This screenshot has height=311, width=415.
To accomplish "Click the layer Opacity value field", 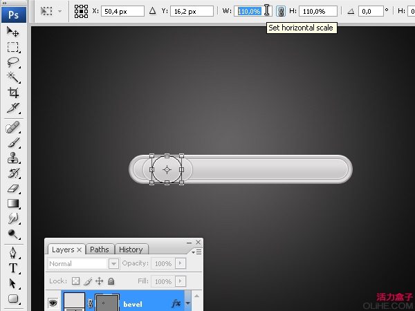I will click(163, 263).
